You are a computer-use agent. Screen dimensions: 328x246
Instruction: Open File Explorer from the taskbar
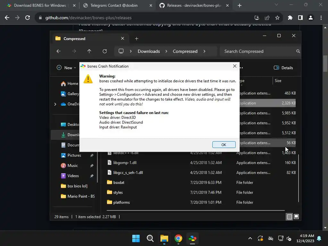(164, 238)
